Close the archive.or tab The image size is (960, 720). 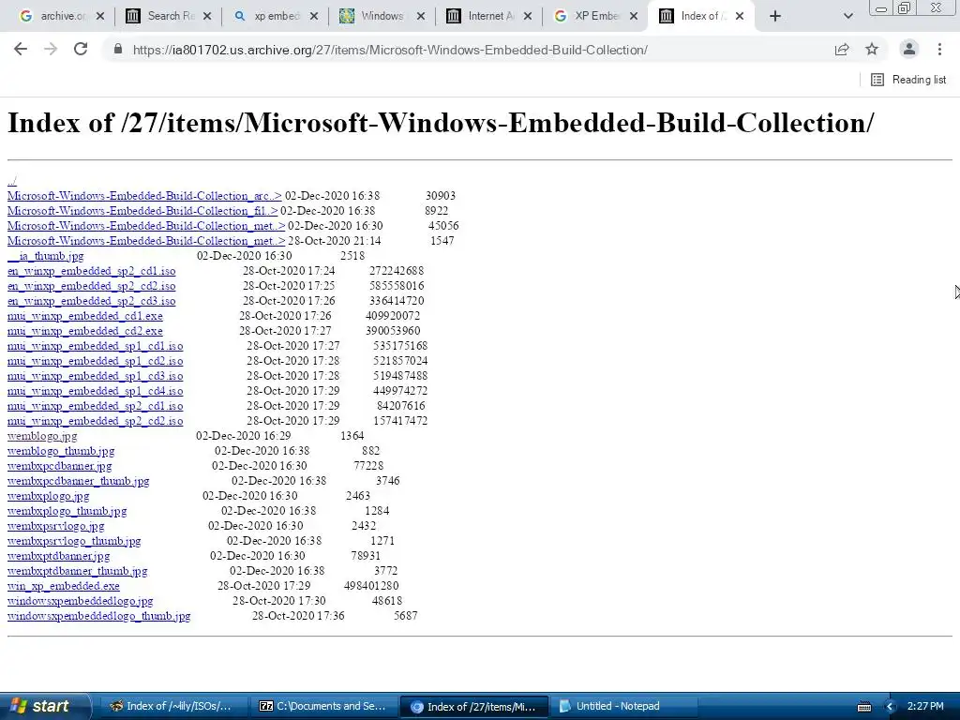(x=100, y=16)
